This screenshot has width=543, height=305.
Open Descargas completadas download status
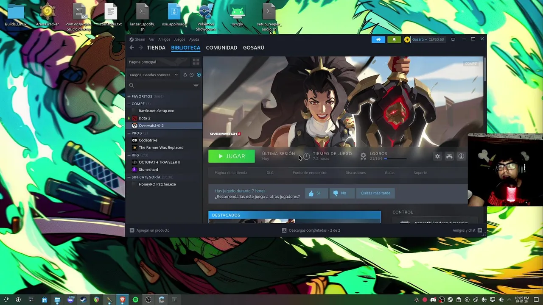click(x=311, y=230)
